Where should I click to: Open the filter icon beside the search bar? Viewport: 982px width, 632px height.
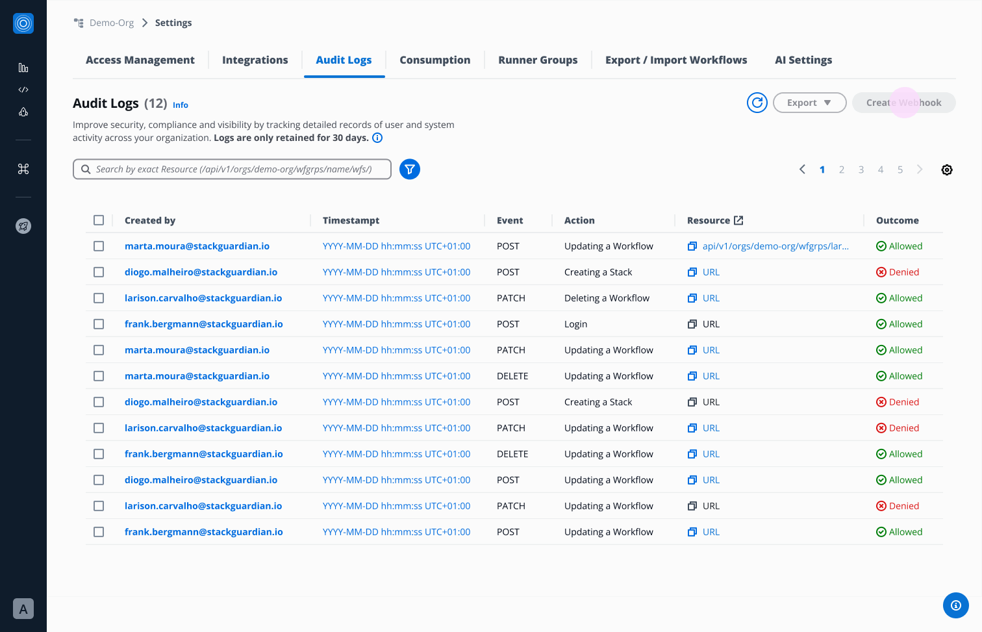coord(409,169)
